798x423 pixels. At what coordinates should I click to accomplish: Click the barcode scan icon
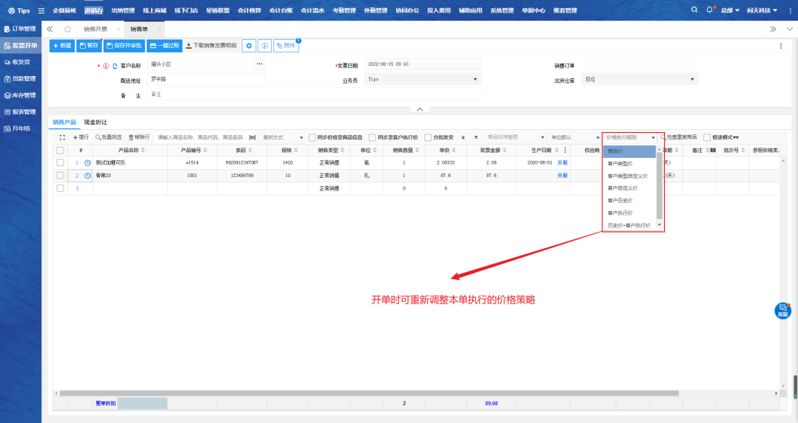click(253, 137)
